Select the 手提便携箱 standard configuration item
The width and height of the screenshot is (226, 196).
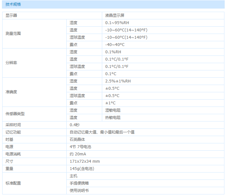79,183
